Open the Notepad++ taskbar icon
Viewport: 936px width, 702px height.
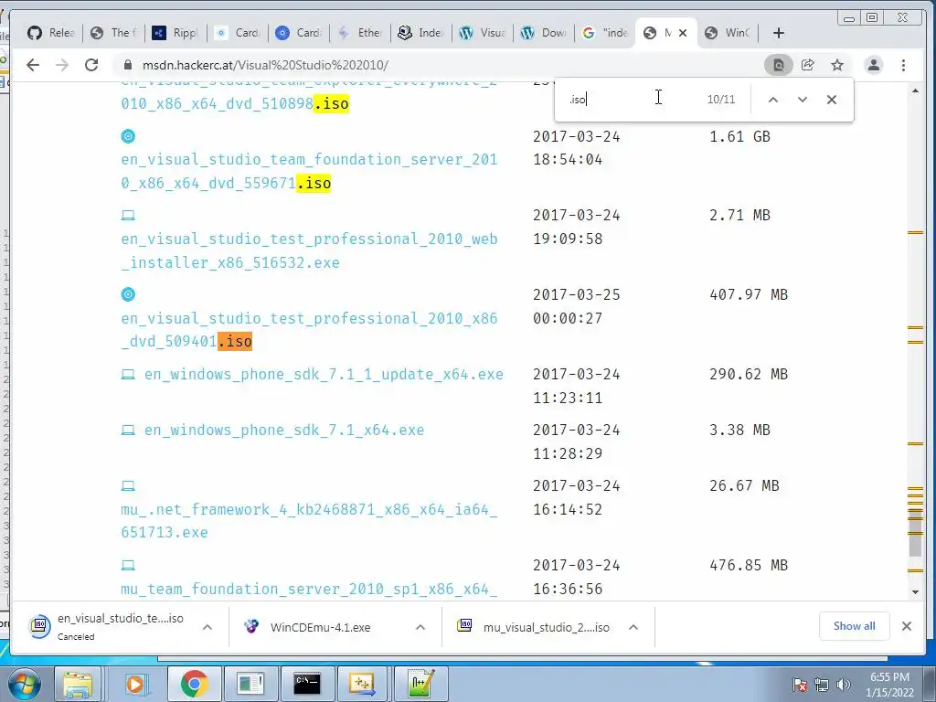coord(420,684)
